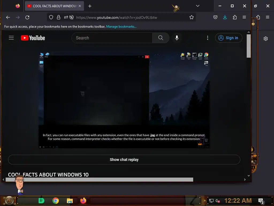Viewport: 274px width, 206px height.
Task: Open the green notes app in taskbar
Action: (x=41, y=201)
